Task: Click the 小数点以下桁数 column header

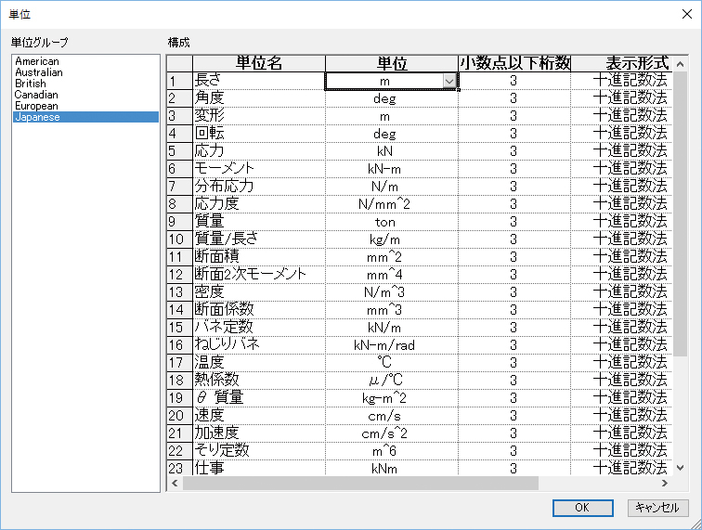Action: pos(514,63)
